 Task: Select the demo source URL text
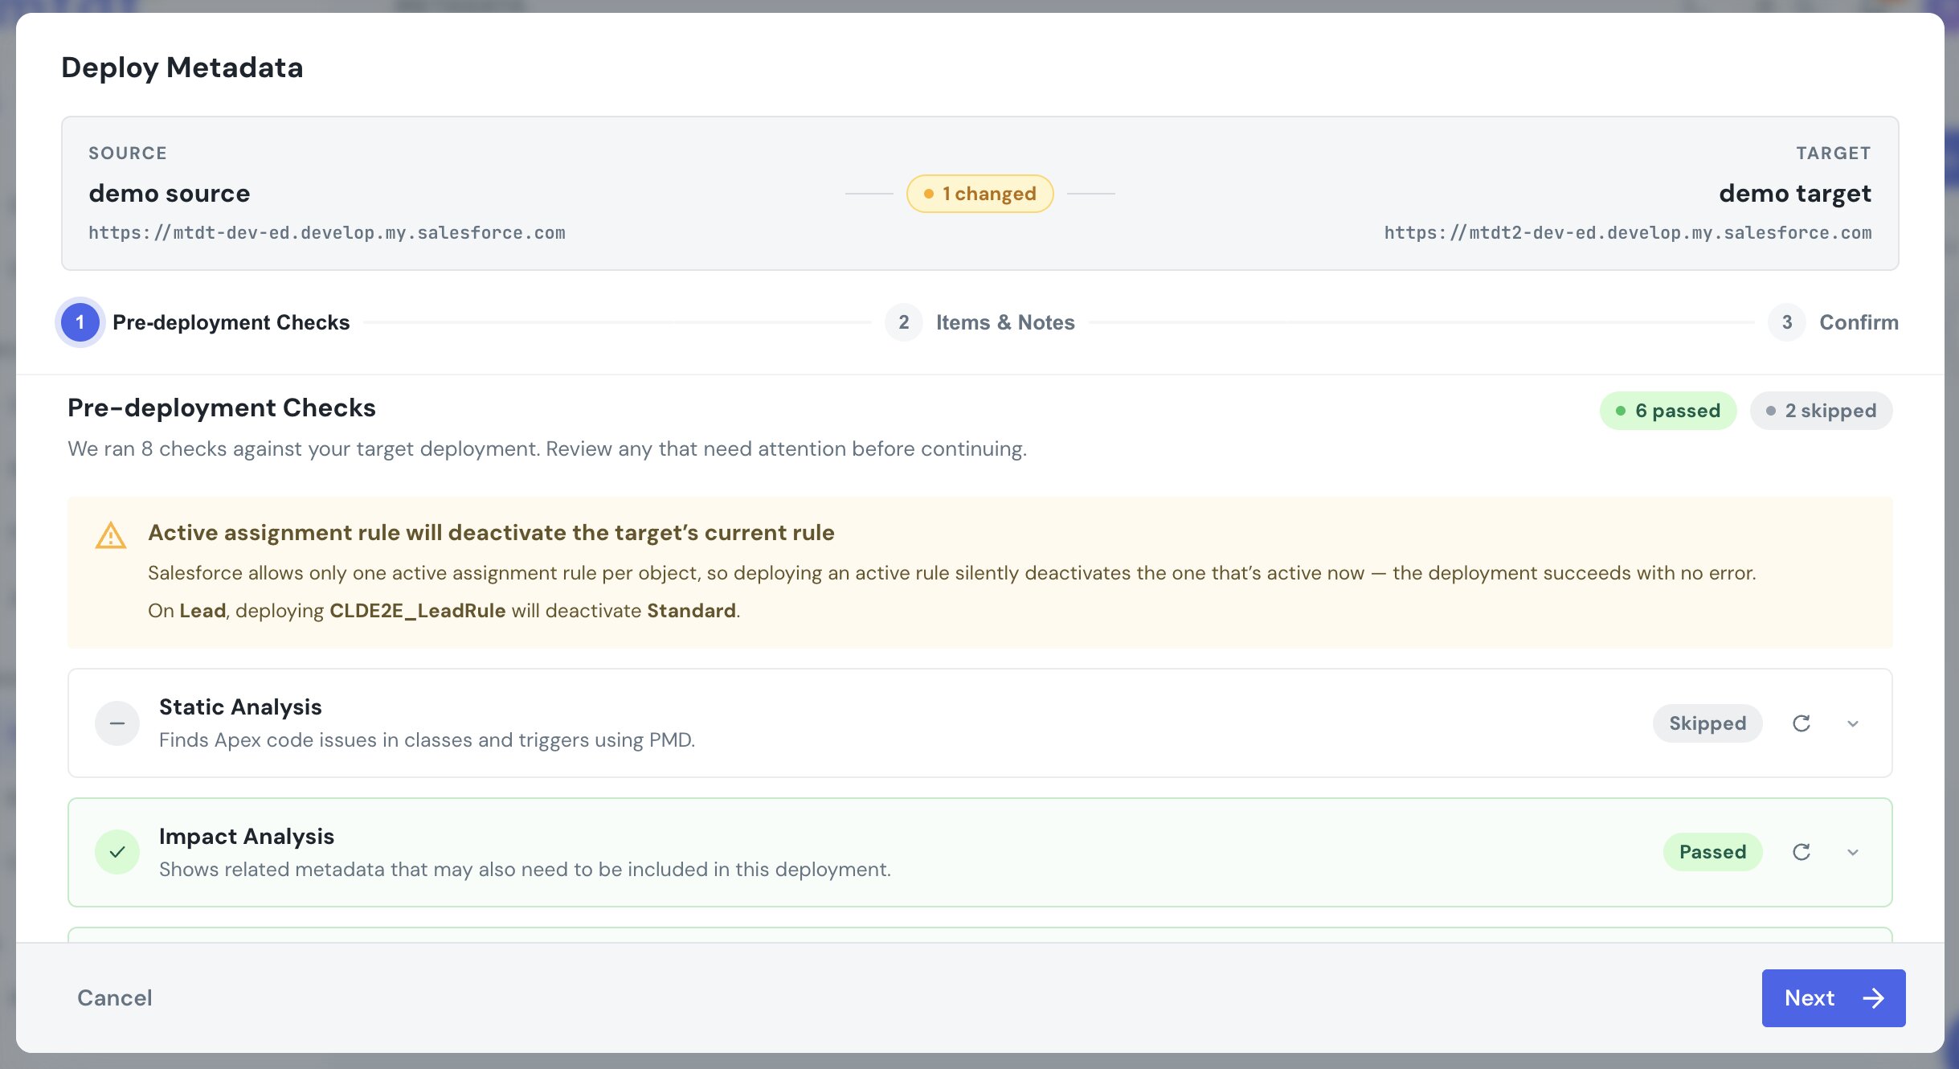(x=327, y=233)
